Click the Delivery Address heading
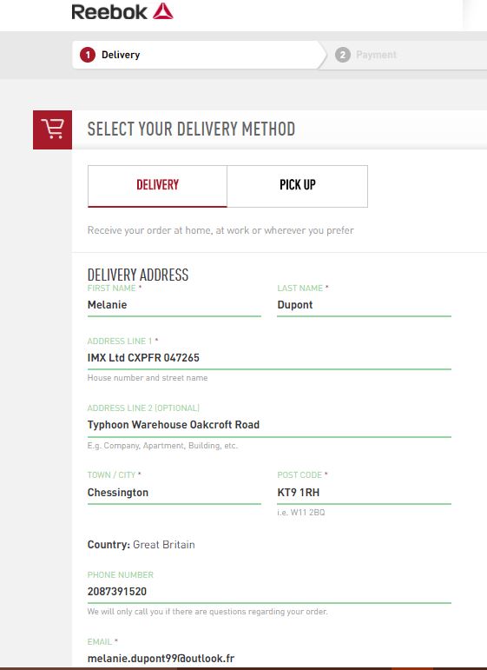Image resolution: width=487 pixels, height=670 pixels. tap(138, 275)
